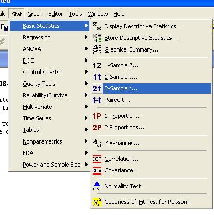Viewport: 214px width, 215px height.
Task: Choose Normality Test... command
Action: coord(152,186)
